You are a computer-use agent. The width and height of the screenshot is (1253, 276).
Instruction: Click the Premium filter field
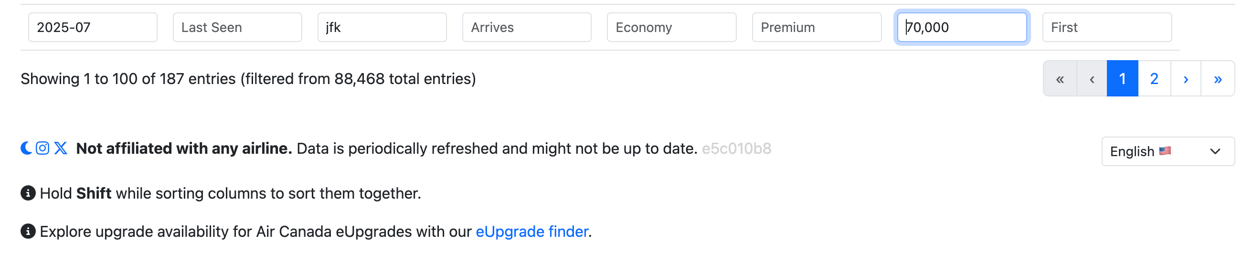click(x=817, y=27)
